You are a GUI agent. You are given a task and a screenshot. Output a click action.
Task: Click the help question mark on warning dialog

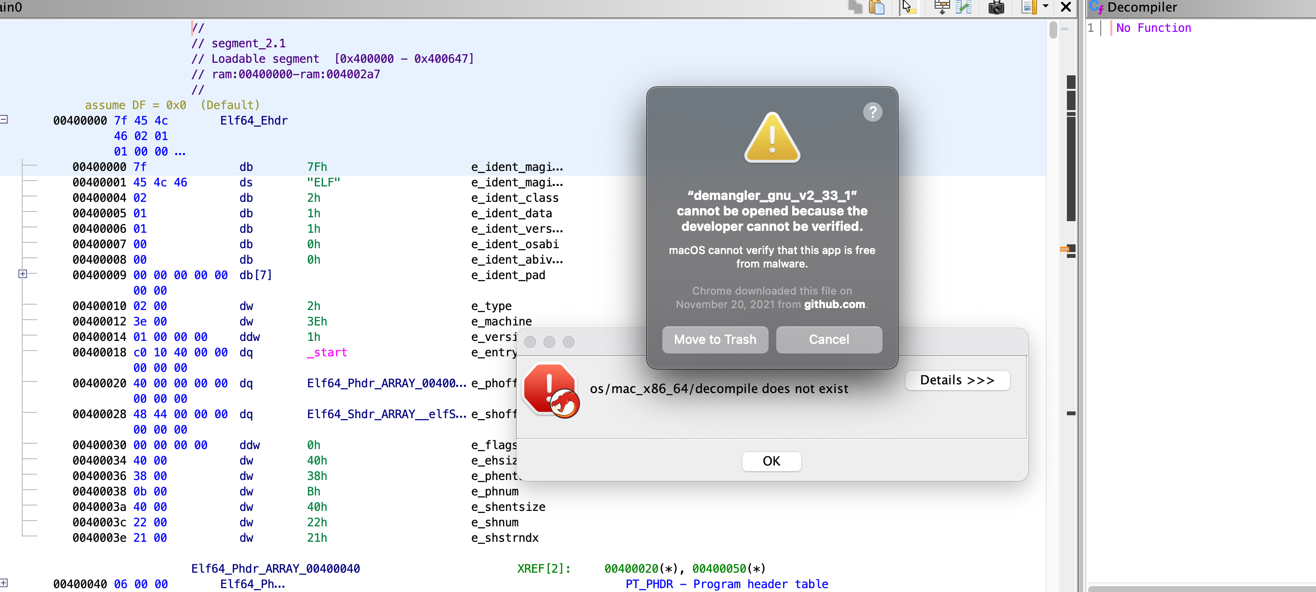tap(872, 112)
